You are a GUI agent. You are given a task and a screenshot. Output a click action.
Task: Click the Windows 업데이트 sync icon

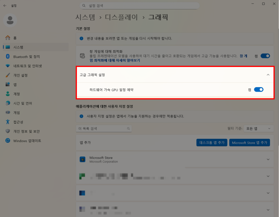point(8,141)
